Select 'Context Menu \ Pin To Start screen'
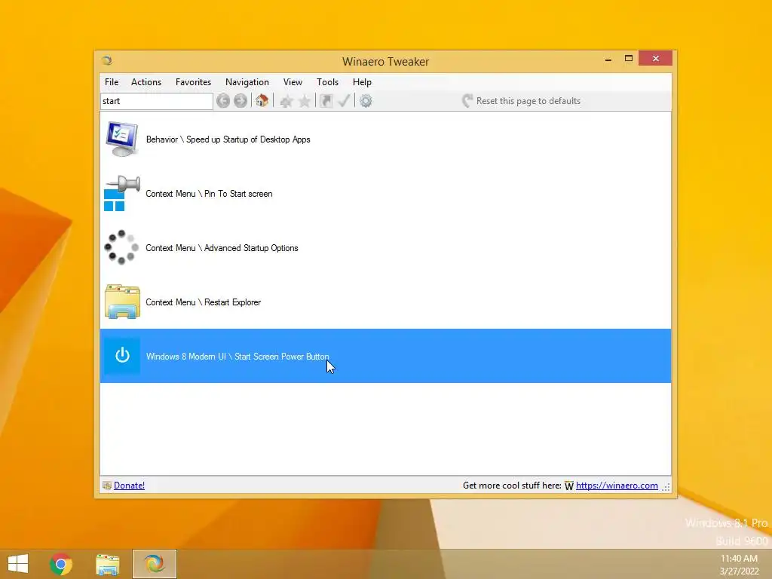 (x=385, y=194)
